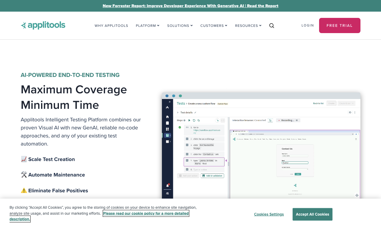The height and width of the screenshot is (229, 381).
Task: Start a Free Trial
Action: click(x=340, y=25)
